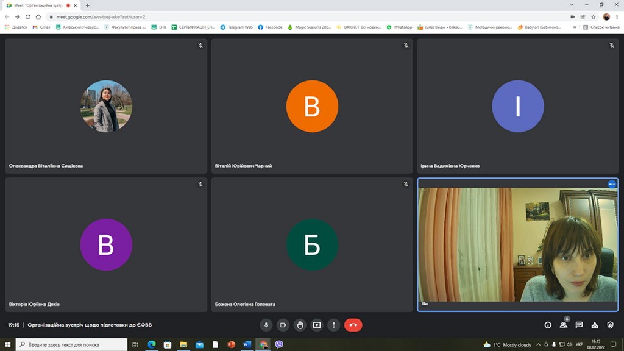
Task: Turn off the camera
Action: pyautogui.click(x=283, y=325)
